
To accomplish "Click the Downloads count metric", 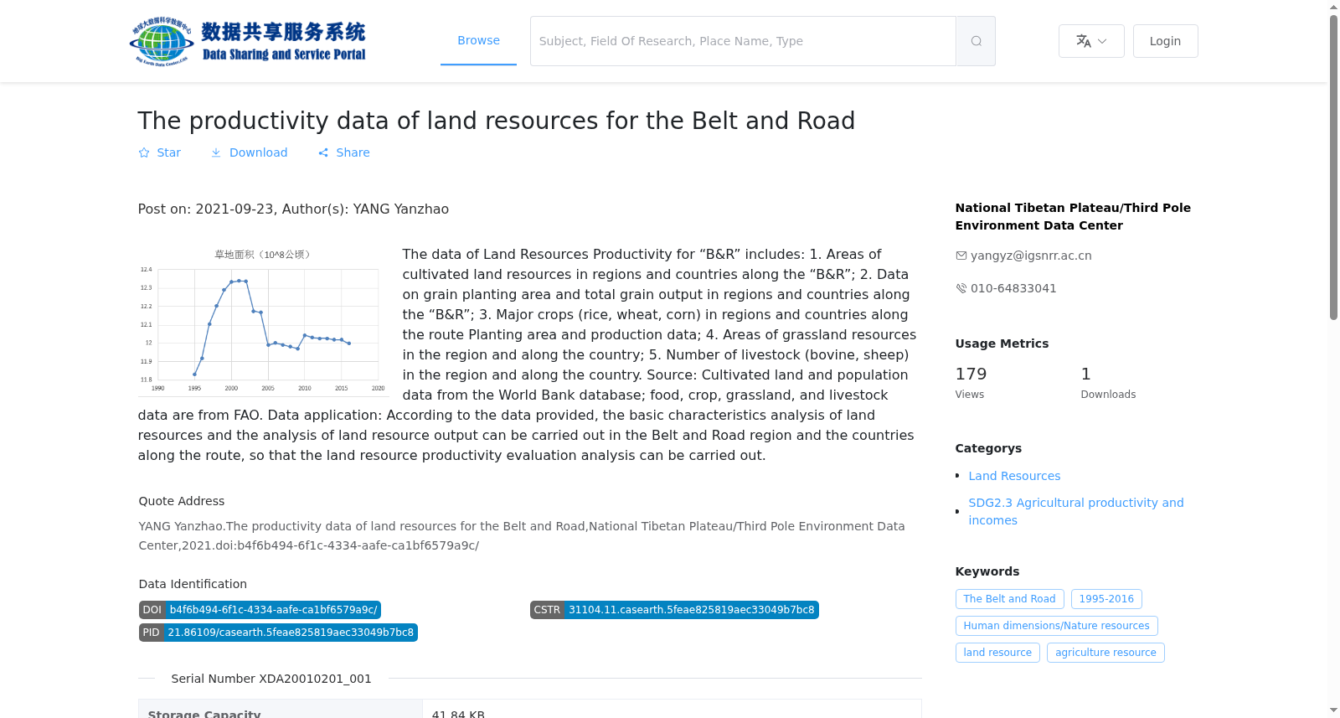I will (x=1109, y=382).
